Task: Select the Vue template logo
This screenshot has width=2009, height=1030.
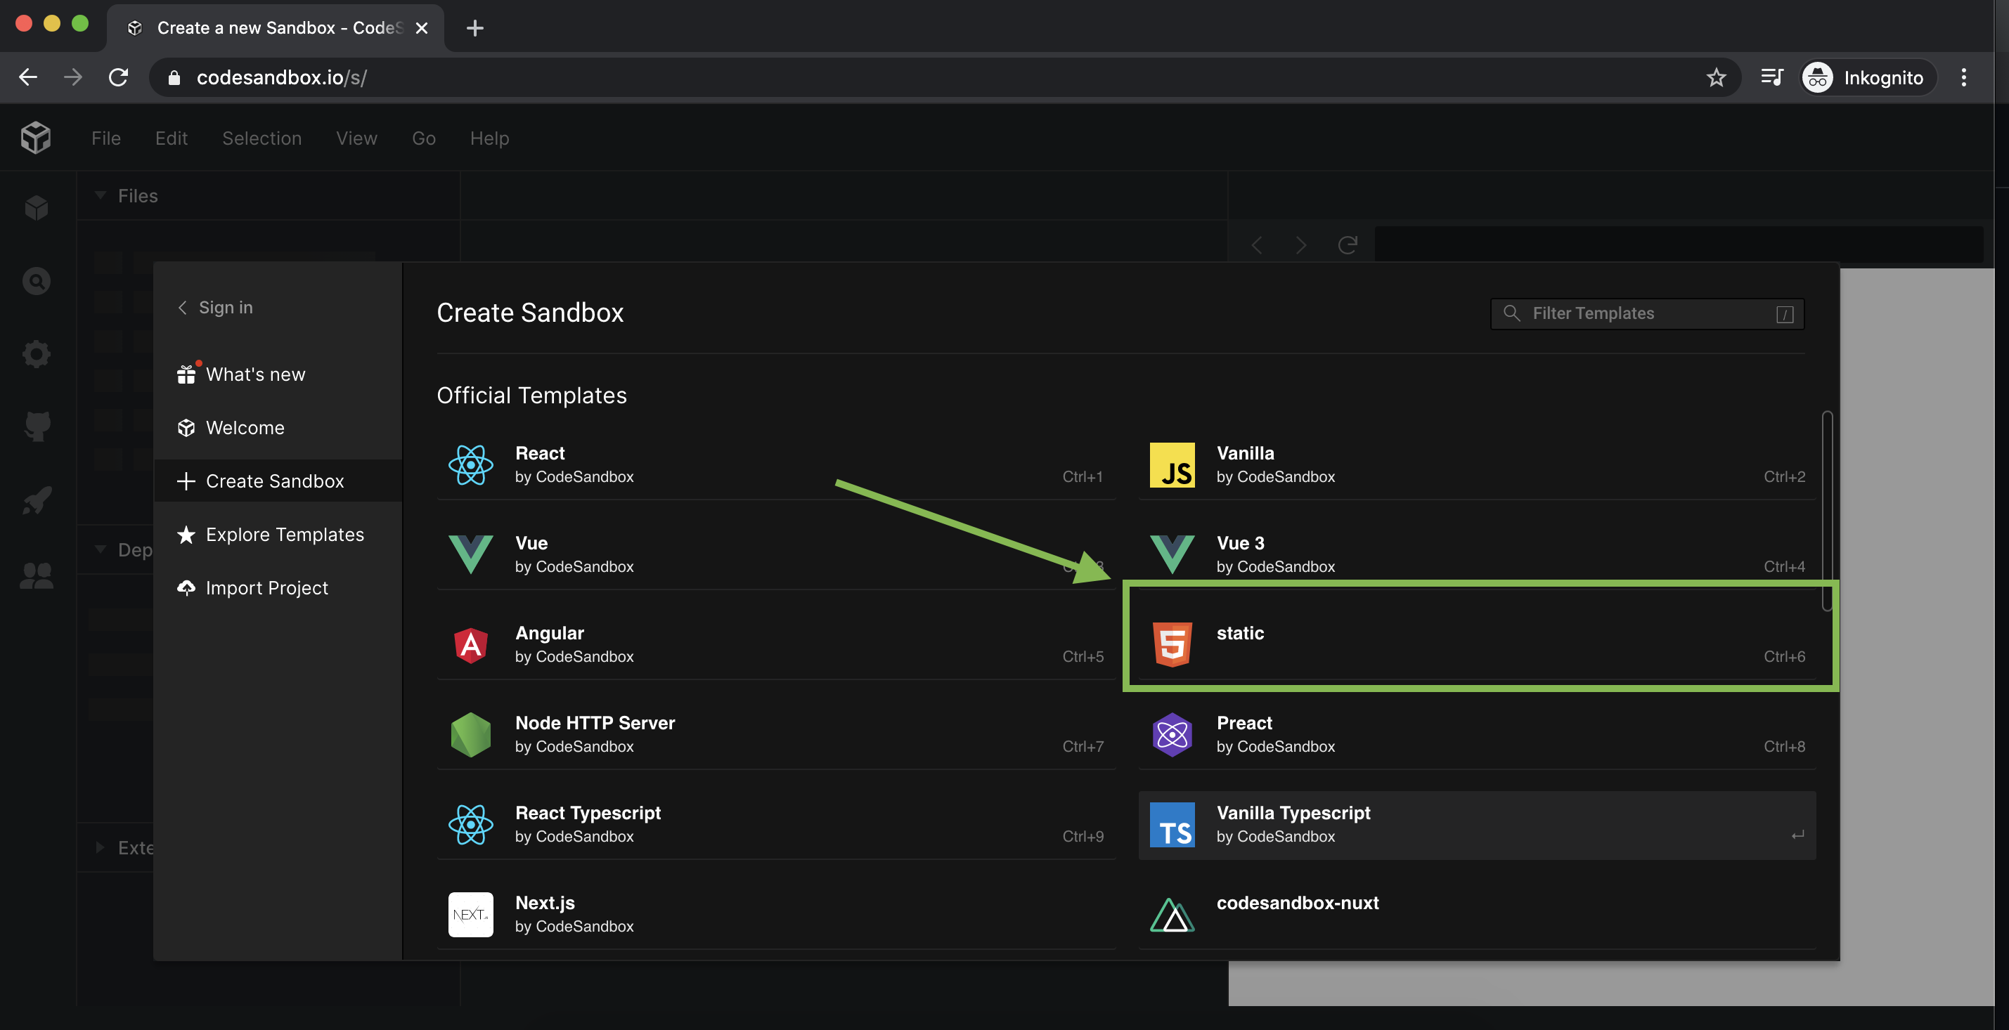Action: tap(471, 554)
